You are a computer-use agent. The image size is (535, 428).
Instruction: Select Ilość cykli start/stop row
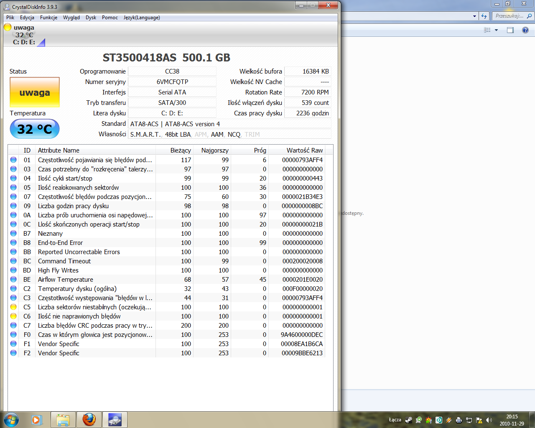167,178
